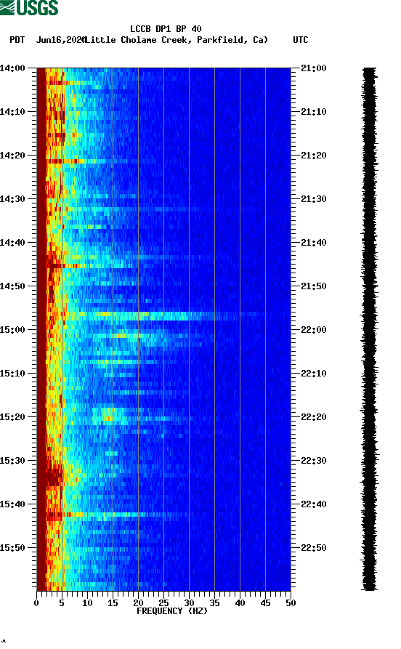Click the 14:30 PDT time label
The width and height of the screenshot is (401, 649).
(x=12, y=198)
